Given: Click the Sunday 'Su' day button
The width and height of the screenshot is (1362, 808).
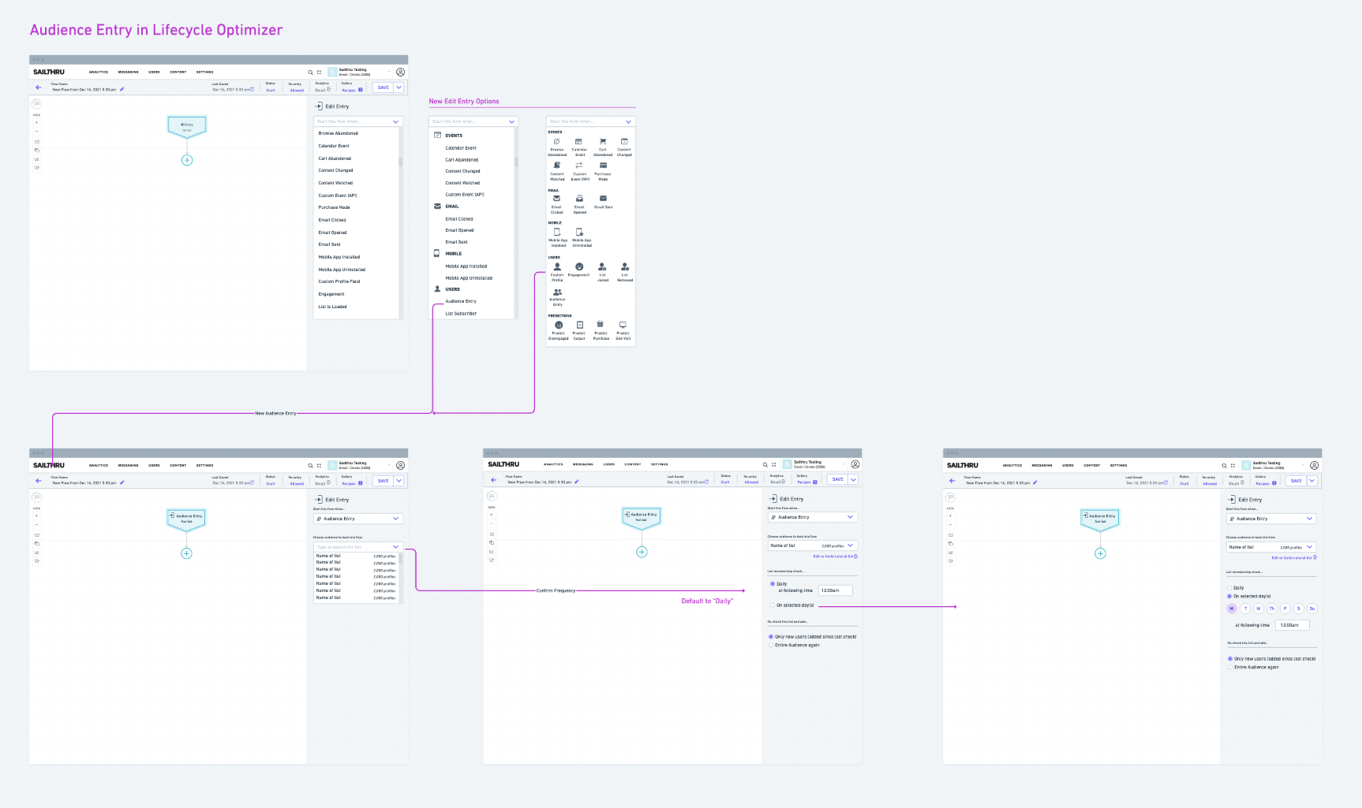Looking at the screenshot, I should pos(1311,609).
